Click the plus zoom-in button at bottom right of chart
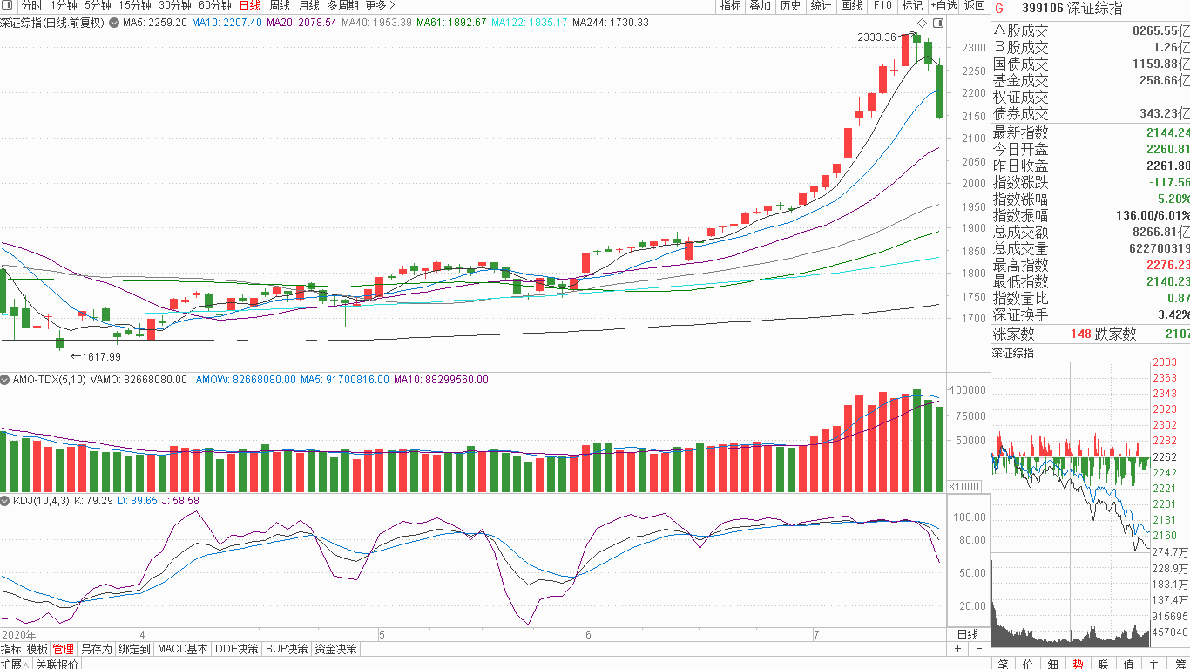 [x=958, y=649]
